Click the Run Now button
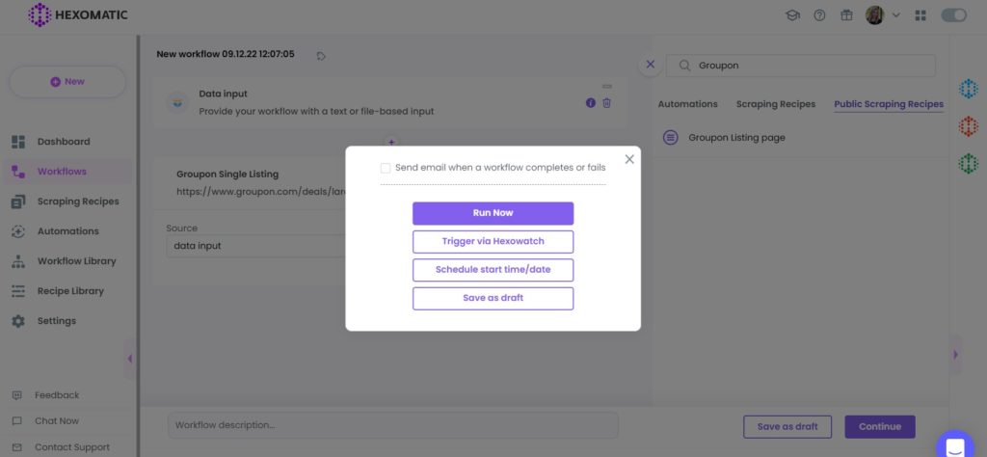Viewport: 987px width, 457px height. click(493, 213)
